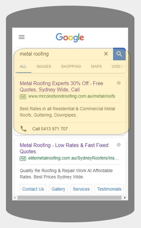141x228 pixels.
Task: Click the scrollbar left arrow
Action: click(x=15, y=198)
